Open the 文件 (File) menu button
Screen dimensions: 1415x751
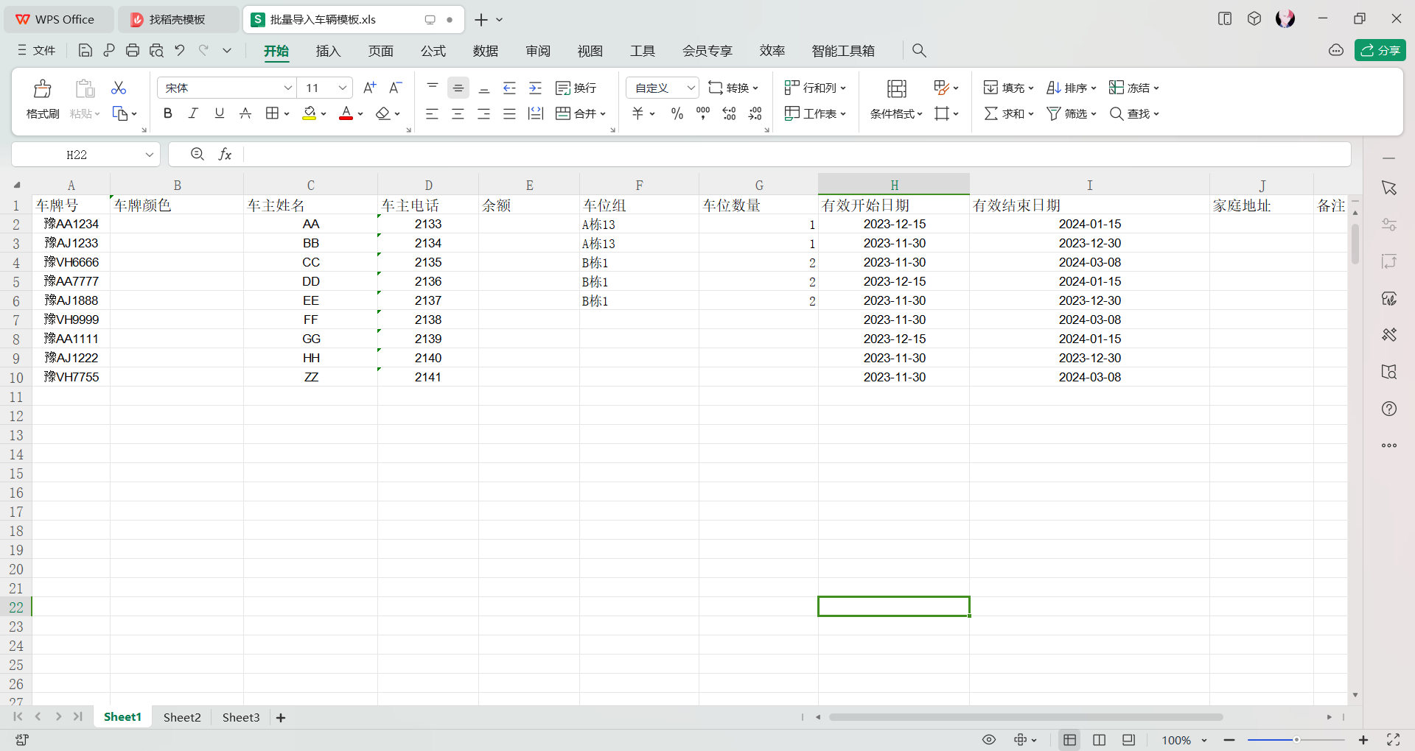point(37,50)
